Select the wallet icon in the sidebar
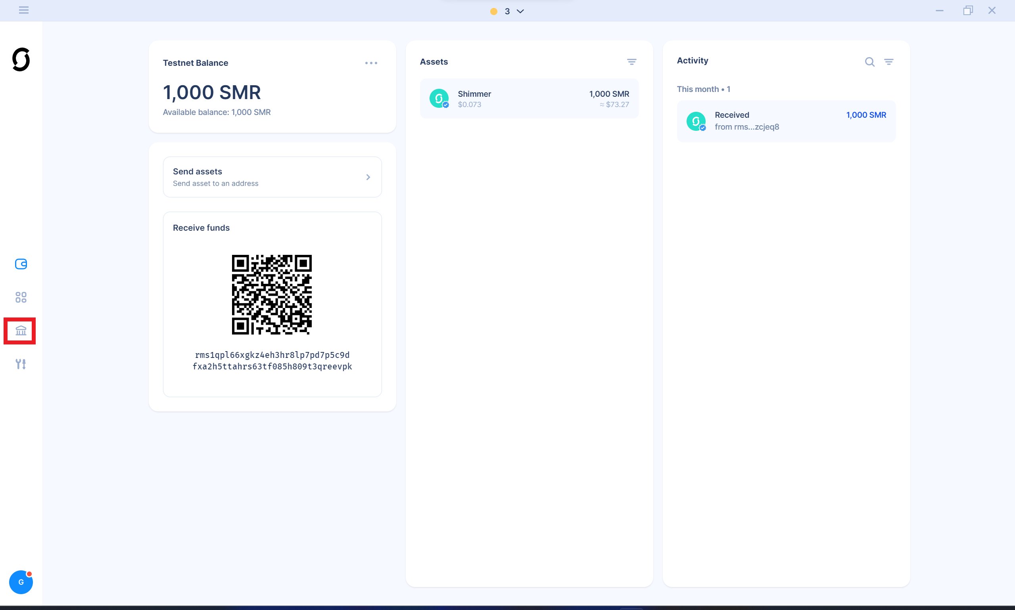This screenshot has width=1015, height=610. [21, 264]
